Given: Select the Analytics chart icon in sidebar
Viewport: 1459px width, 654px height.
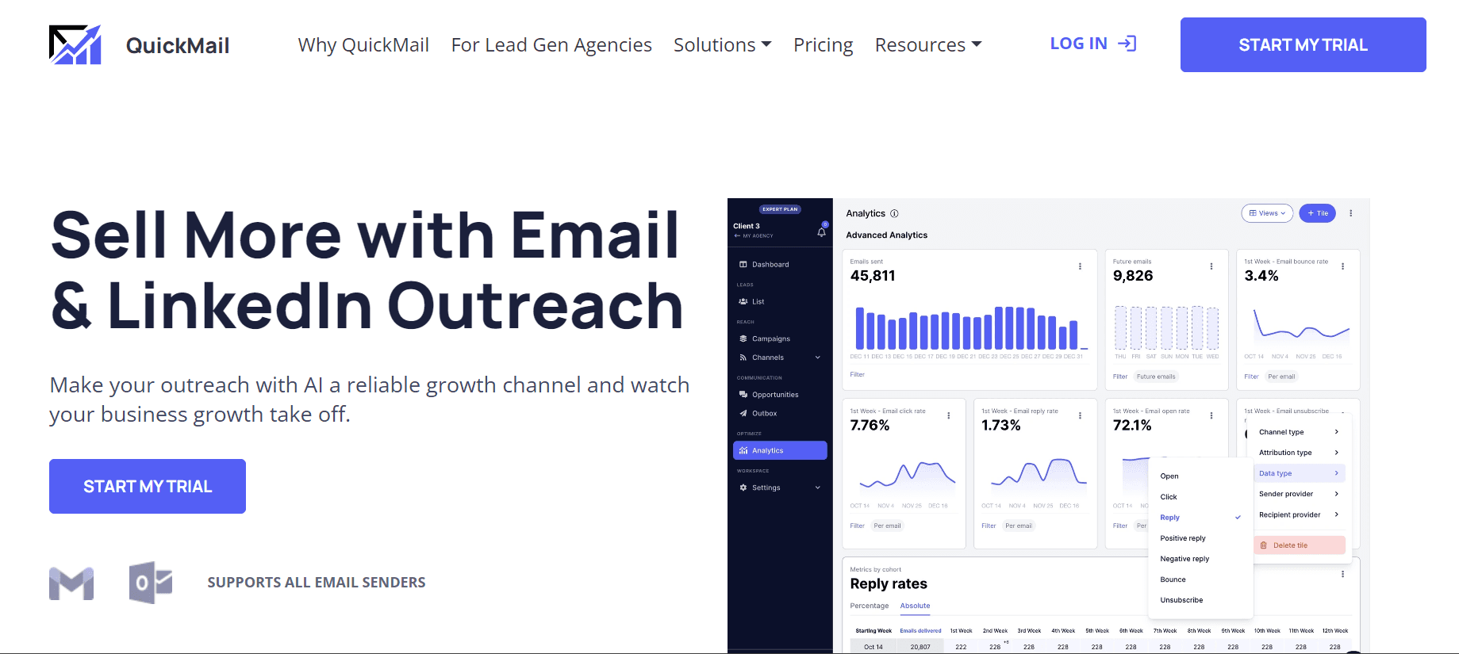Looking at the screenshot, I should (743, 450).
